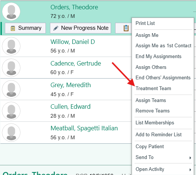Click '56 y.o. / M' under Meatball, Spagetti Italian

point(63,137)
